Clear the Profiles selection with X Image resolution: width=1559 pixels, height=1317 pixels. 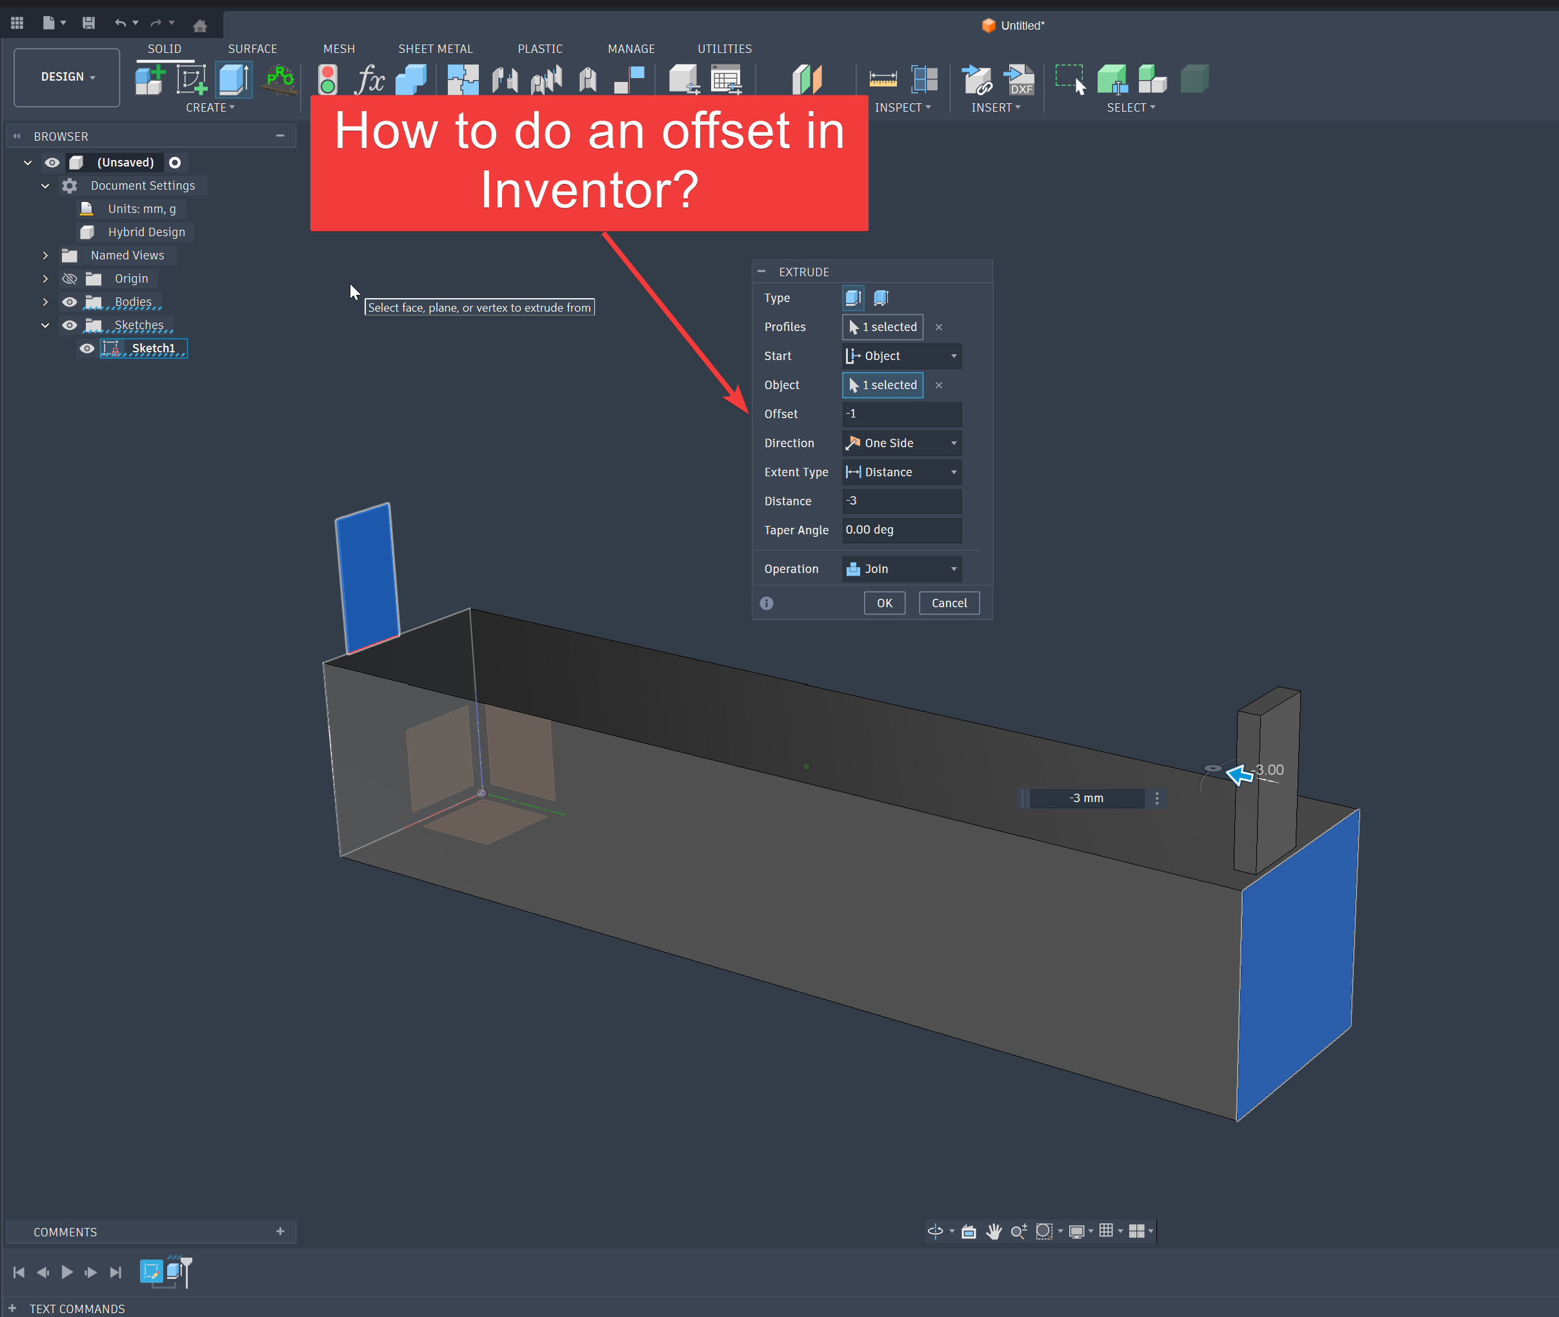point(938,327)
